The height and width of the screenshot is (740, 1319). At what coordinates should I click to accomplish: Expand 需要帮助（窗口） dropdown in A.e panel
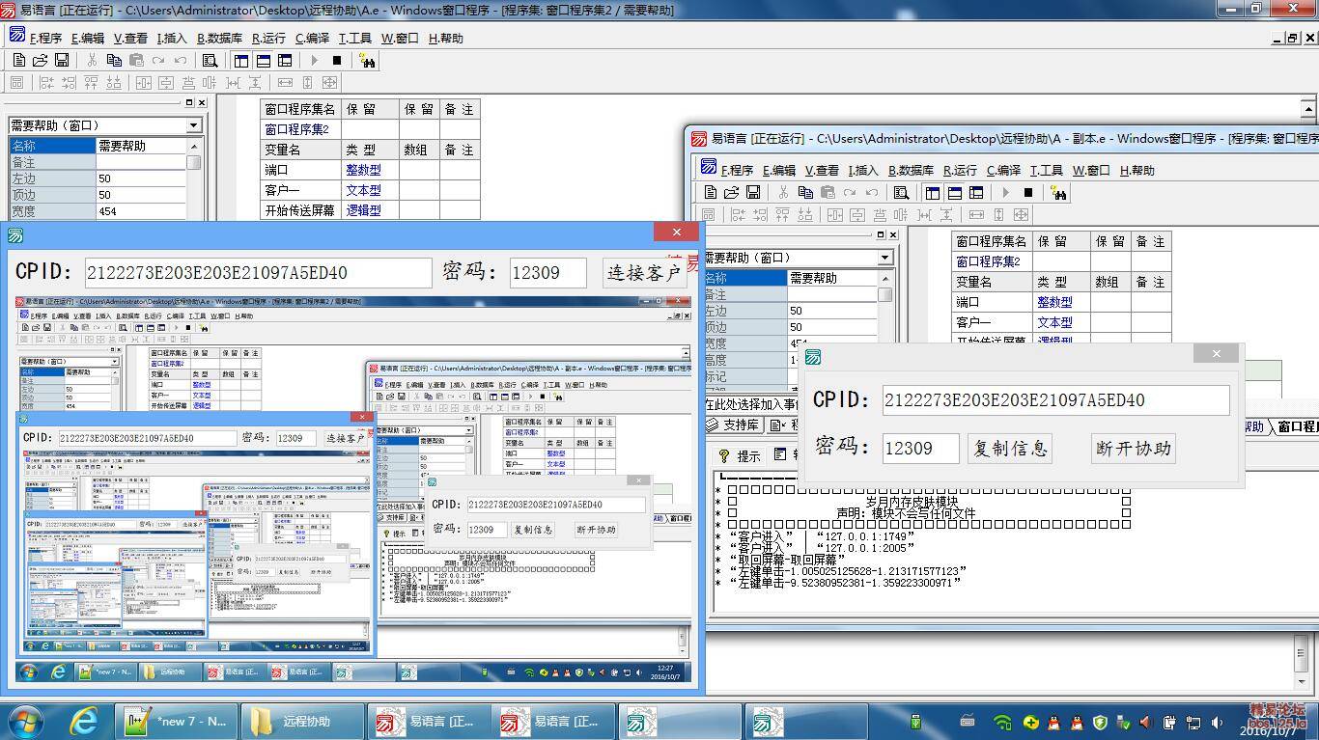[x=194, y=125]
